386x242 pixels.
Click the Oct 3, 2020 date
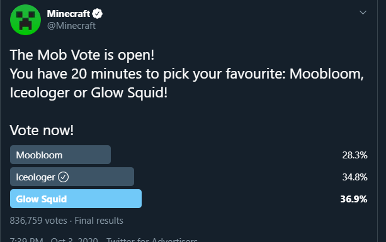74,239
